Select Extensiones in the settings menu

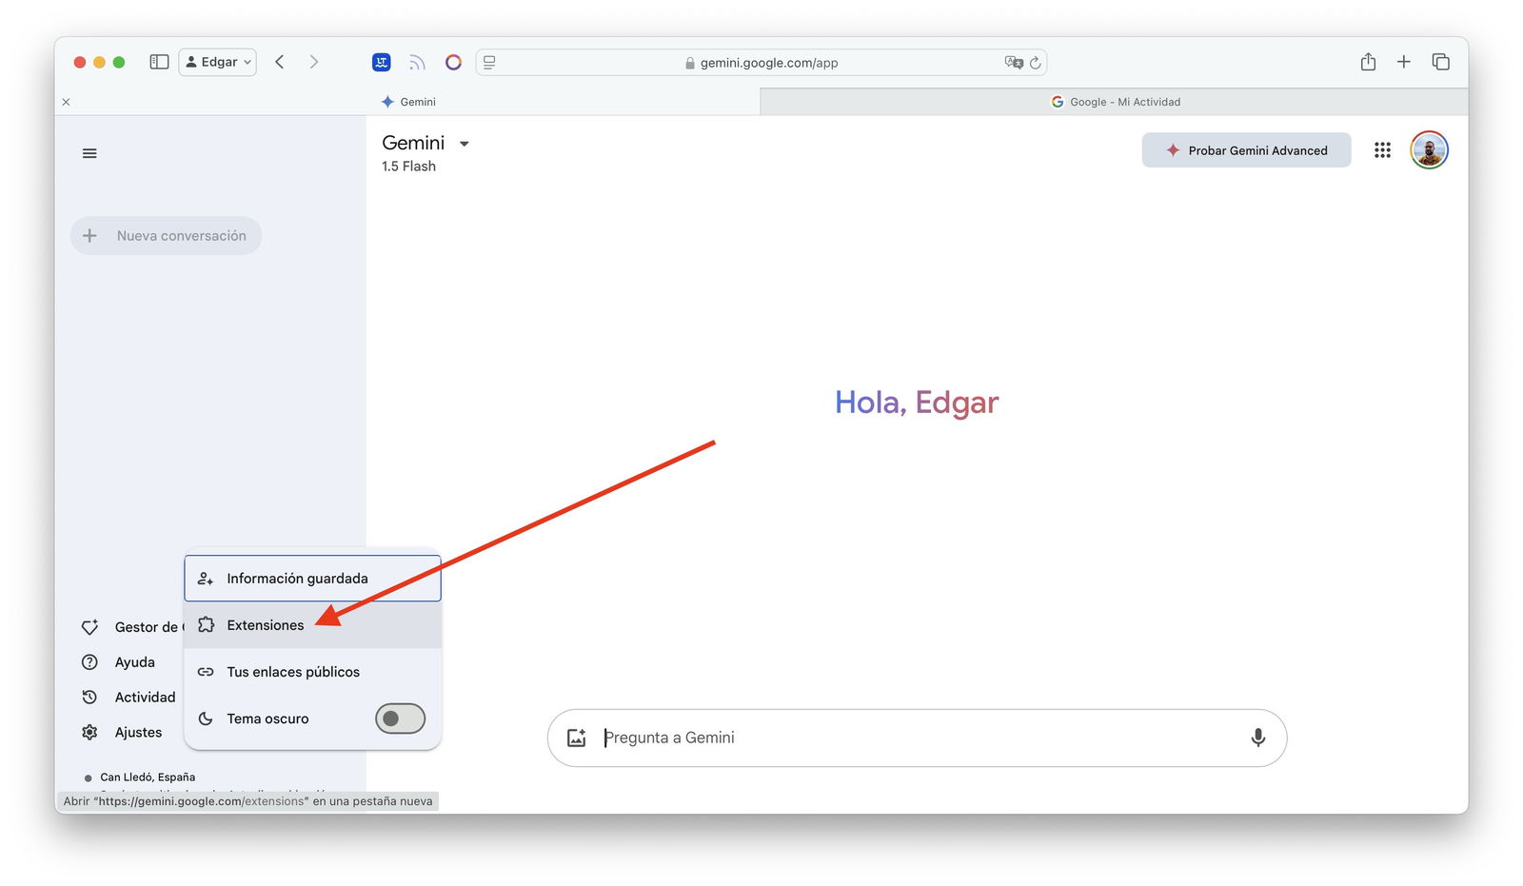point(312,625)
